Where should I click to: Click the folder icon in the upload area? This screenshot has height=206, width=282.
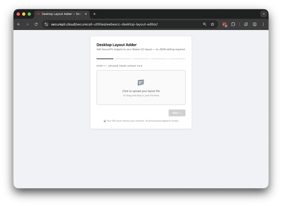pyautogui.click(x=141, y=82)
